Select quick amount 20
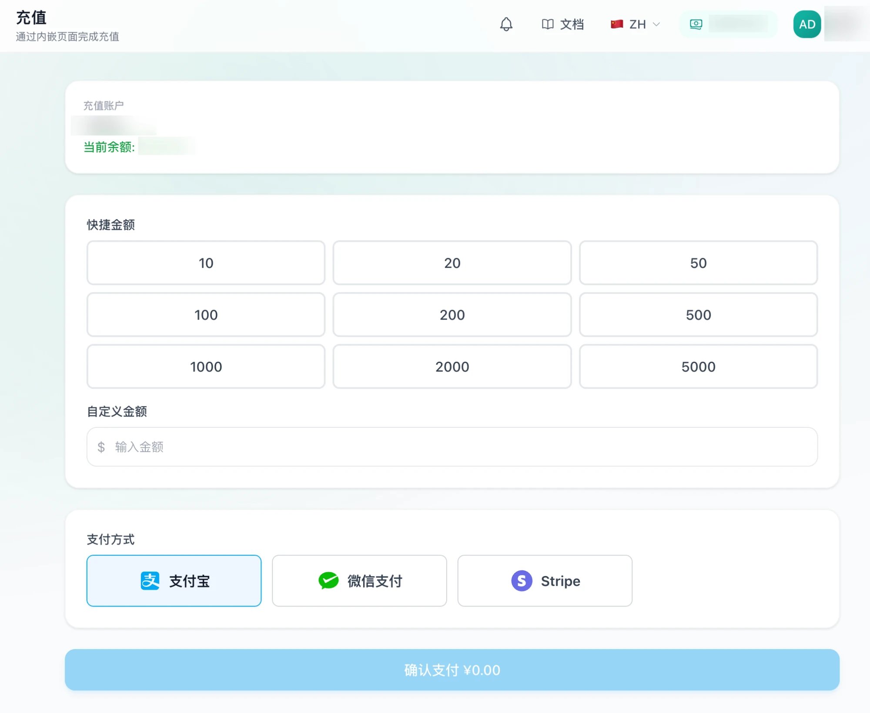Screen dimensions: 870x713 click(x=452, y=263)
